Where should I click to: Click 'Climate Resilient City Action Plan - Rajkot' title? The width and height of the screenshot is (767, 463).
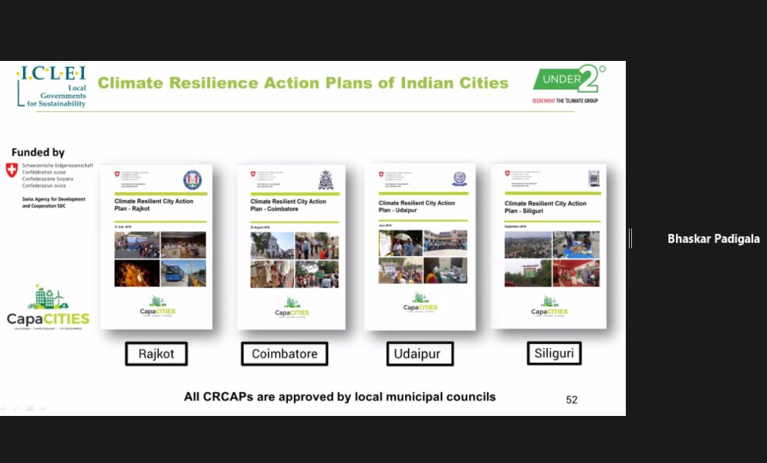click(154, 204)
